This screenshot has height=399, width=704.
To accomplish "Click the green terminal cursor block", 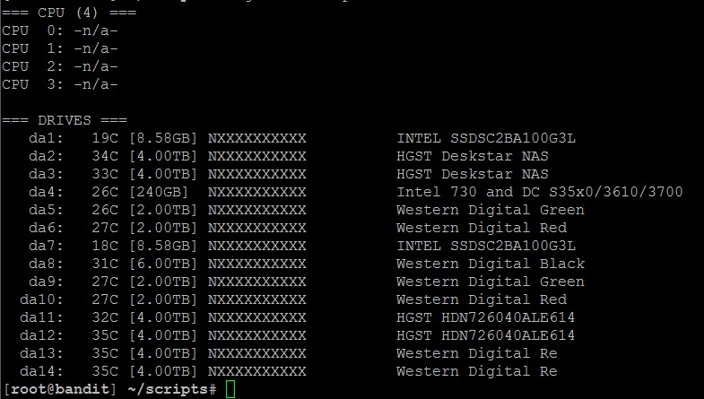I will coord(230,389).
